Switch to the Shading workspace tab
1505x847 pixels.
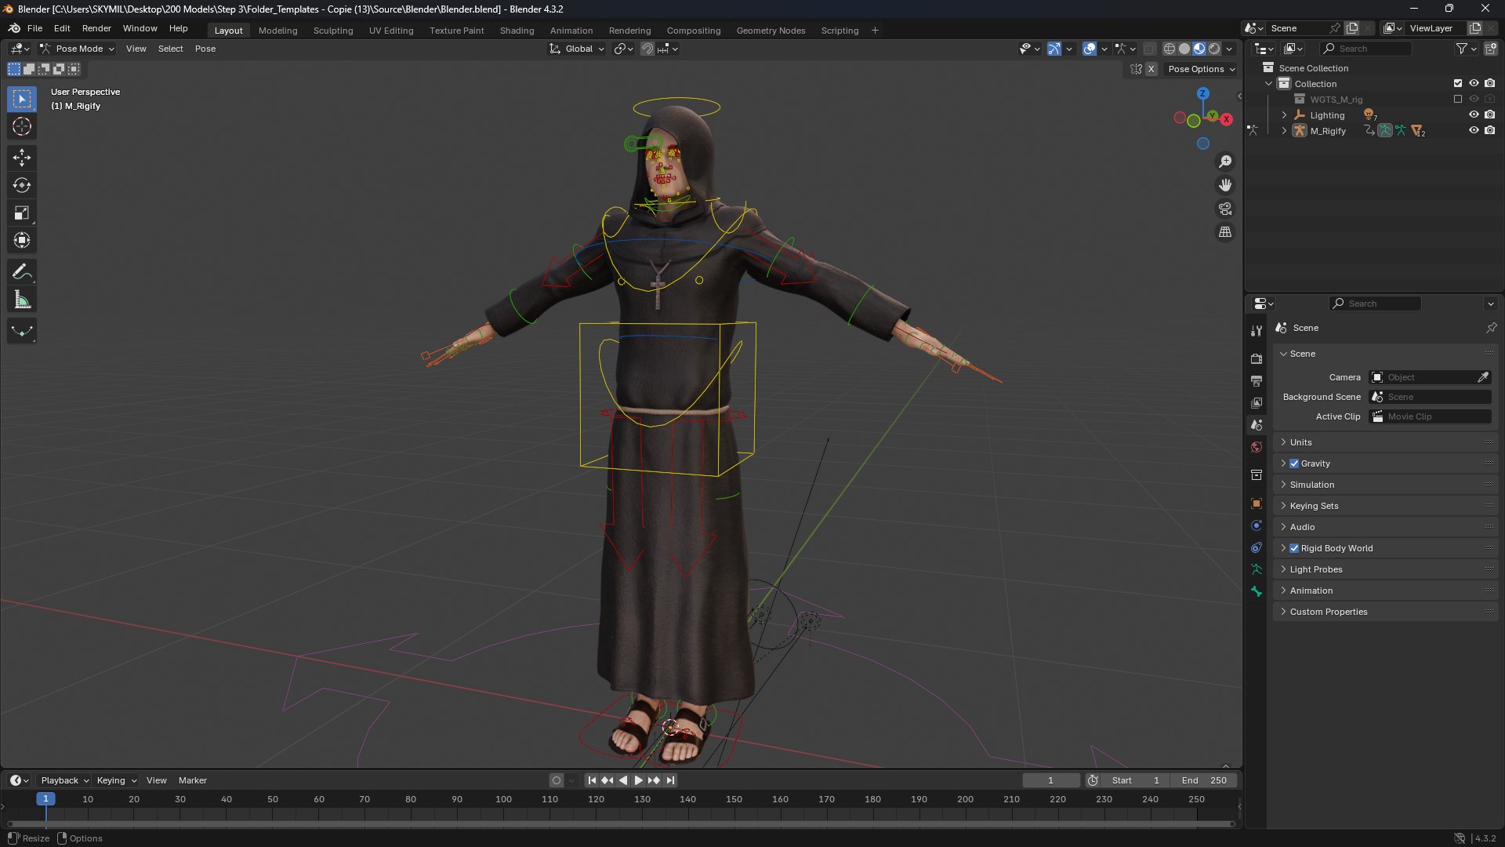[x=517, y=31]
